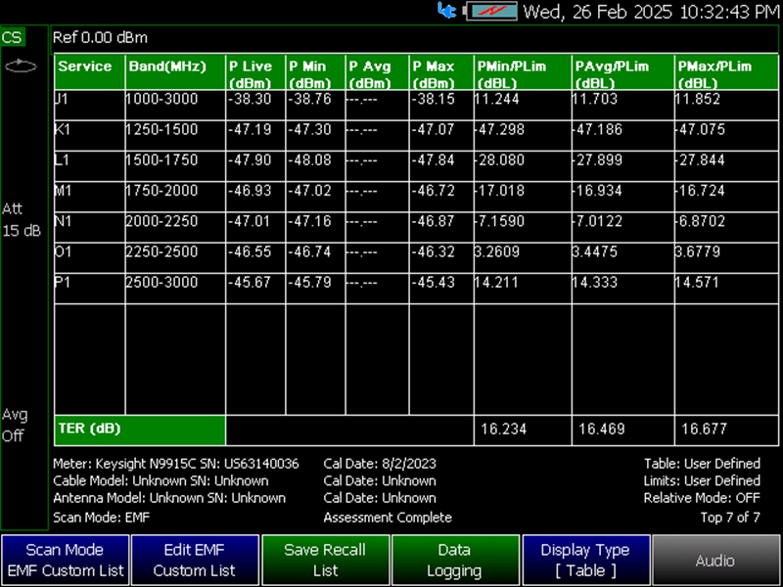Click the TER value 16.677
This screenshot has height=587, width=783.
tap(705, 429)
